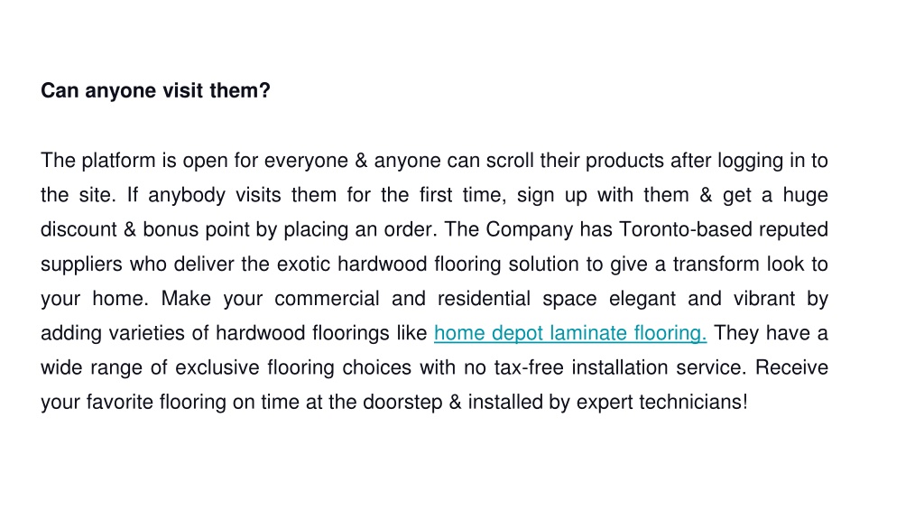
Task: Click the word 'elegant' in the paragraph
Action: click(642, 299)
